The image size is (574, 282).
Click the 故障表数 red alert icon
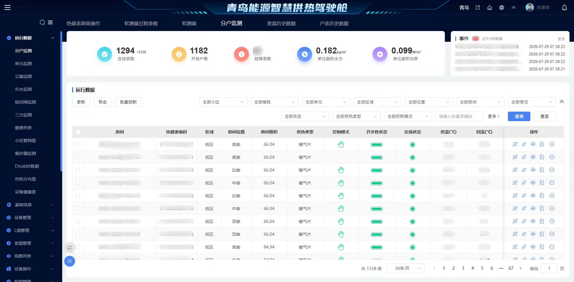pyautogui.click(x=242, y=54)
